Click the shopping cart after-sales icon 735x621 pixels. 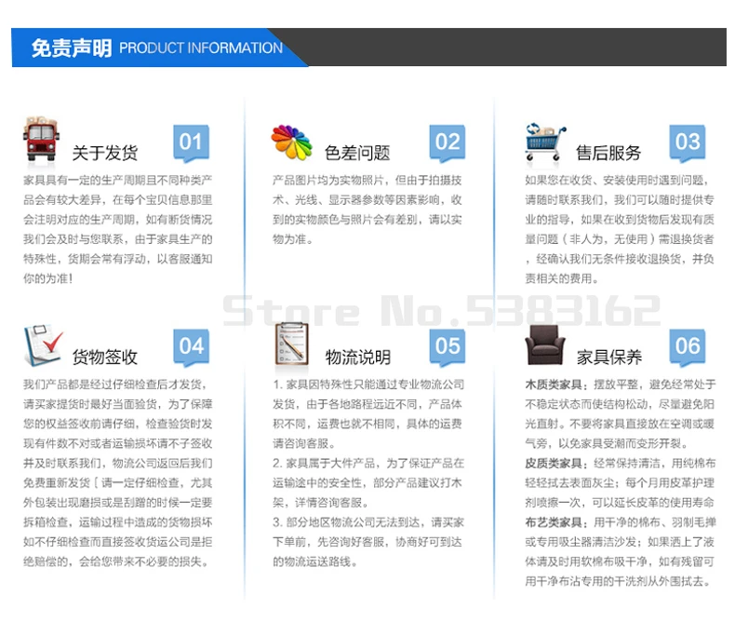[545, 142]
